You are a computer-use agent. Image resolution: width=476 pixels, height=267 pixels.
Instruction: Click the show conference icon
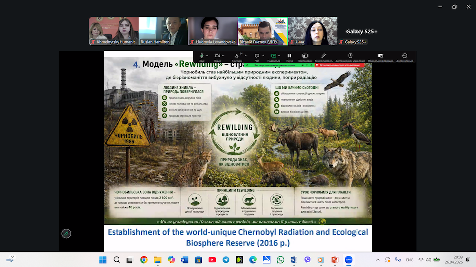(x=380, y=56)
